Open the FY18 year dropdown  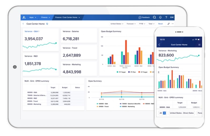[x=142, y=24]
